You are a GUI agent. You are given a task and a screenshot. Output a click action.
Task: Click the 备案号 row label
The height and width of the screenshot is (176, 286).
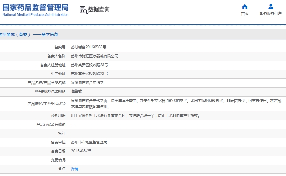click(x=60, y=47)
